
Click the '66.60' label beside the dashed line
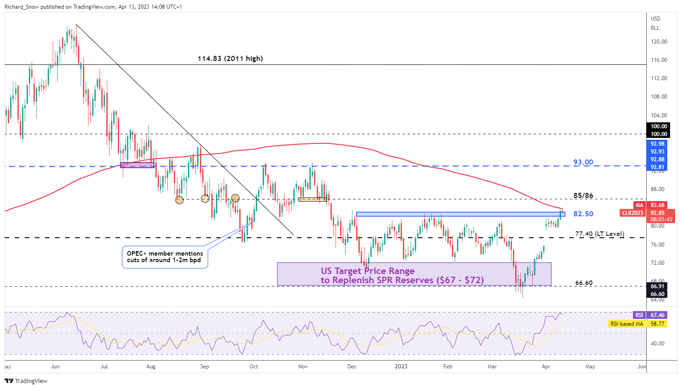click(x=583, y=283)
